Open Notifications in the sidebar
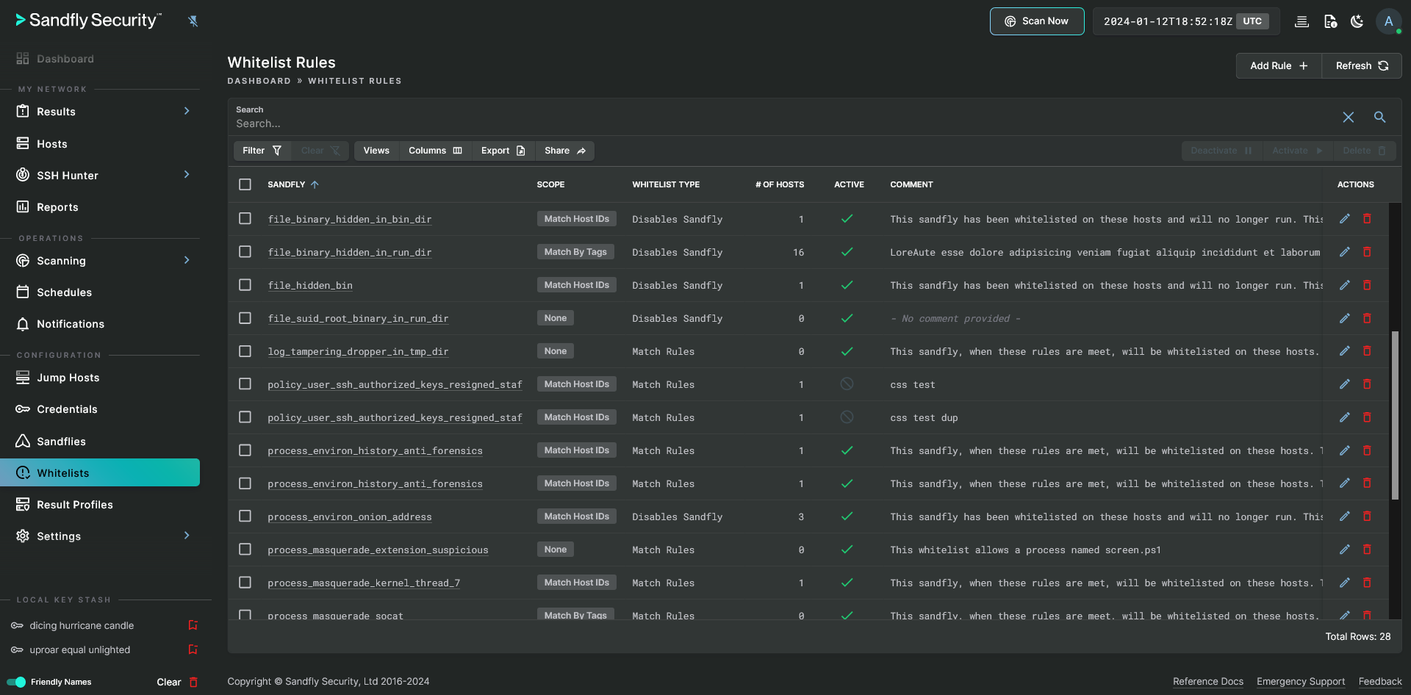Image resolution: width=1411 pixels, height=695 pixels. (x=71, y=324)
